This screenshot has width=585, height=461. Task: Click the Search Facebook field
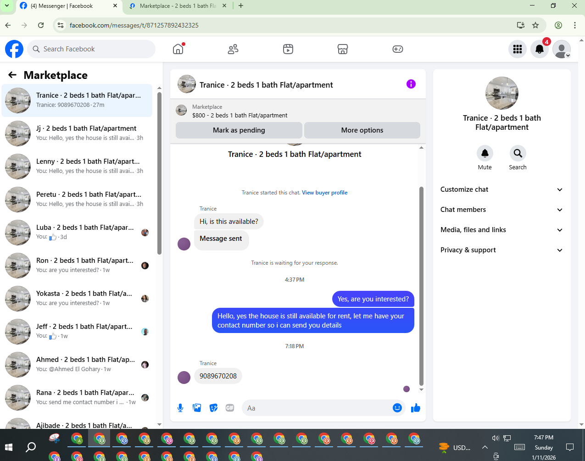91,49
